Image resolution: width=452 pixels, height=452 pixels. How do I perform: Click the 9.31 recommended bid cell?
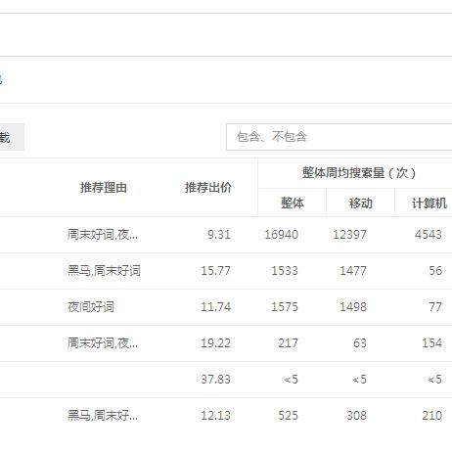219,235
